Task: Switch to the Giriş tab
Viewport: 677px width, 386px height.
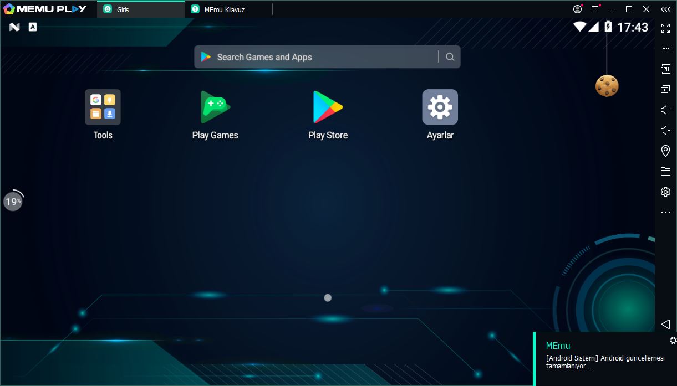Action: (x=141, y=9)
